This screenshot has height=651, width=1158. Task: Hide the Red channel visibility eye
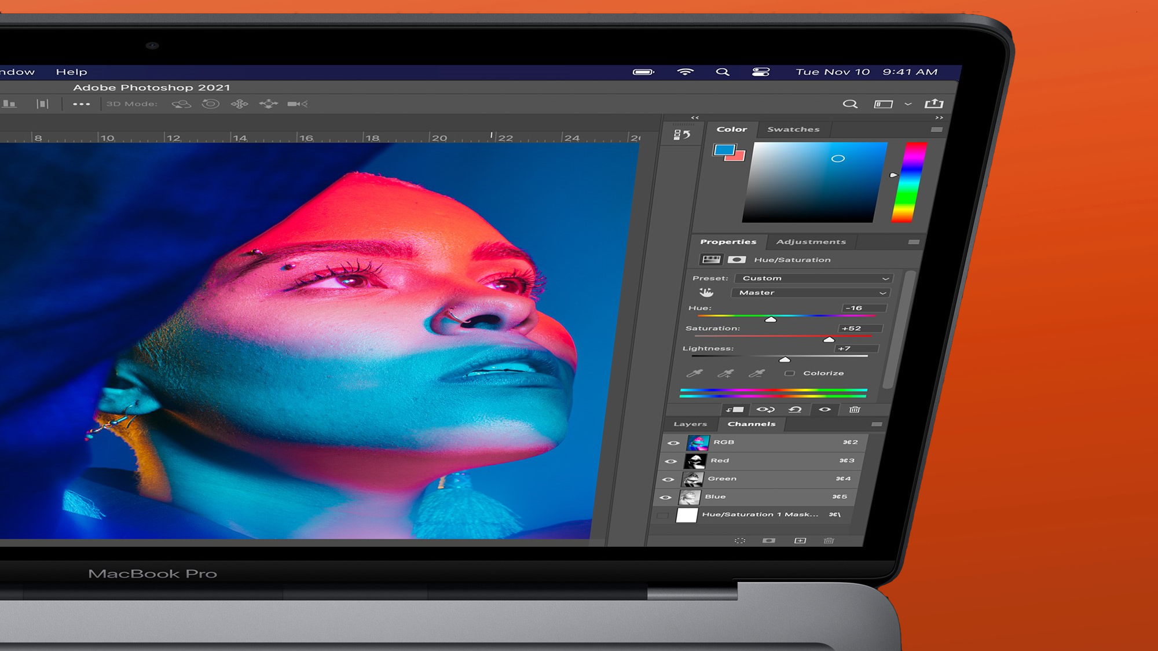click(x=672, y=461)
